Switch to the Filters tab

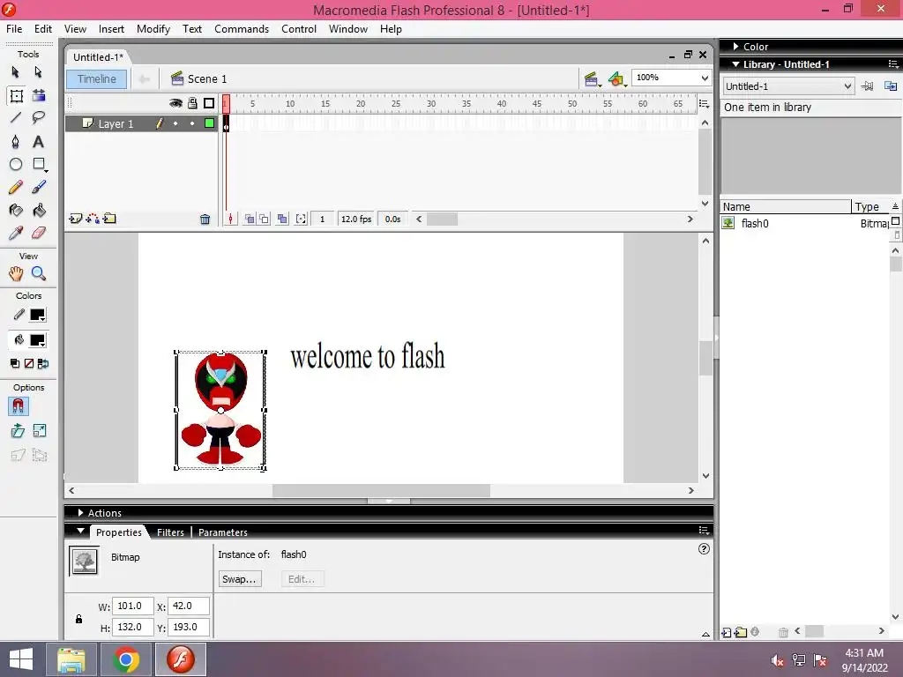coord(170,532)
